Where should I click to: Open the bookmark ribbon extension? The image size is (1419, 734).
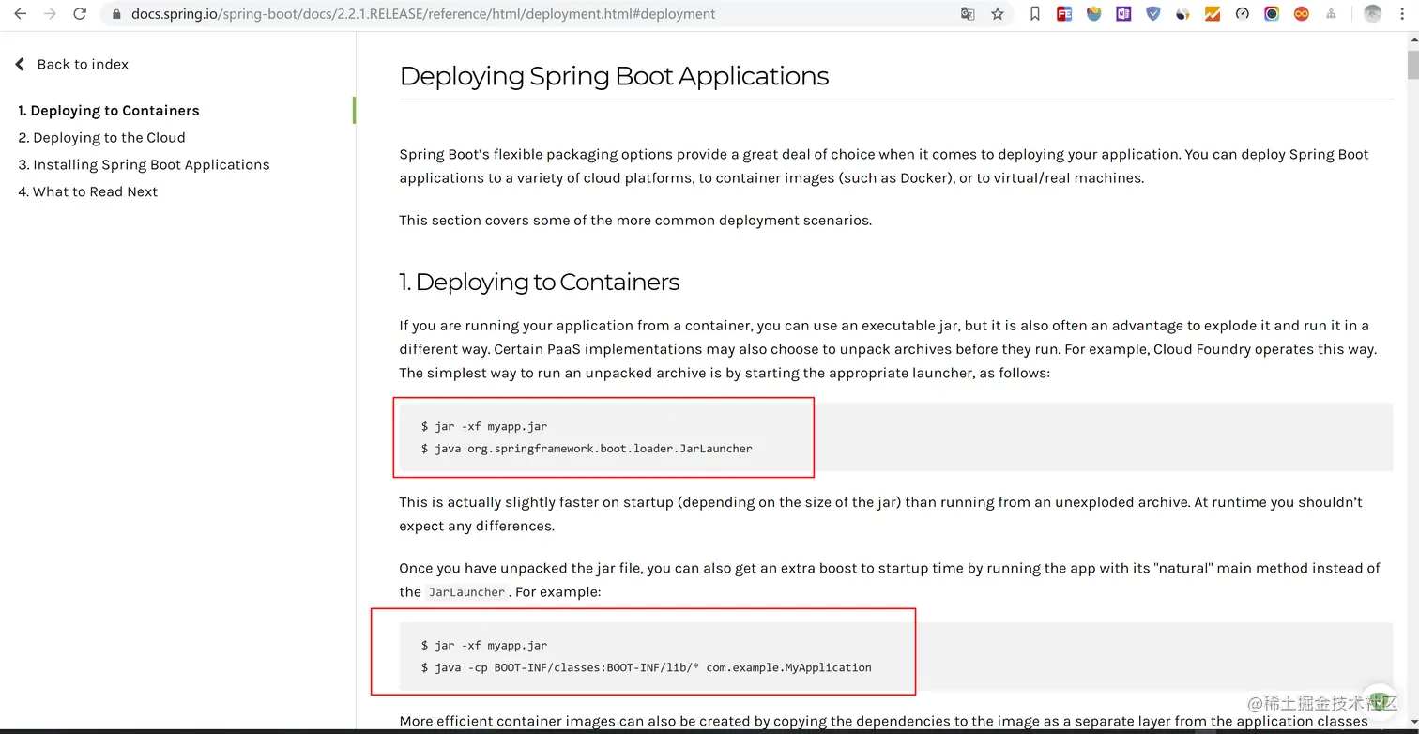(x=1034, y=14)
